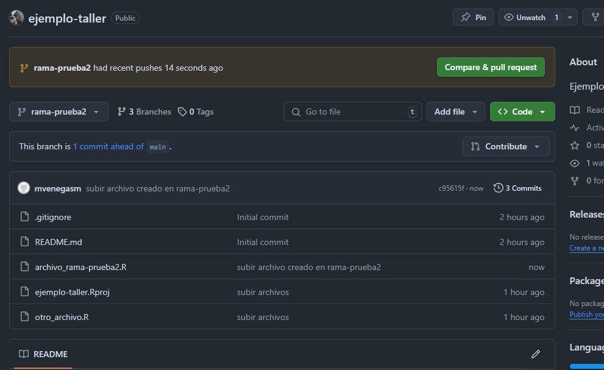Open subir archivos commit on ejemplo-taller.Rproj row

click(x=263, y=292)
